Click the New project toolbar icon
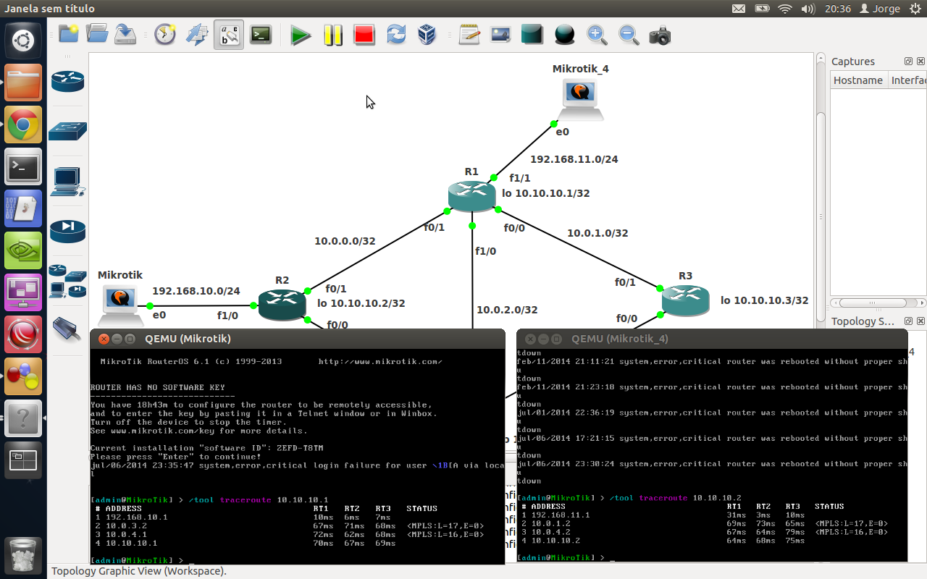Image resolution: width=927 pixels, height=579 pixels. pyautogui.click(x=68, y=34)
